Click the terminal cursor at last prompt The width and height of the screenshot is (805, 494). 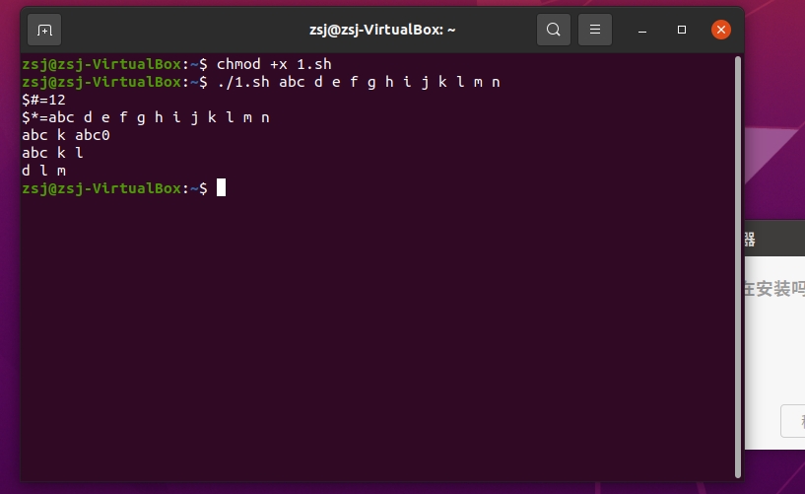click(222, 188)
